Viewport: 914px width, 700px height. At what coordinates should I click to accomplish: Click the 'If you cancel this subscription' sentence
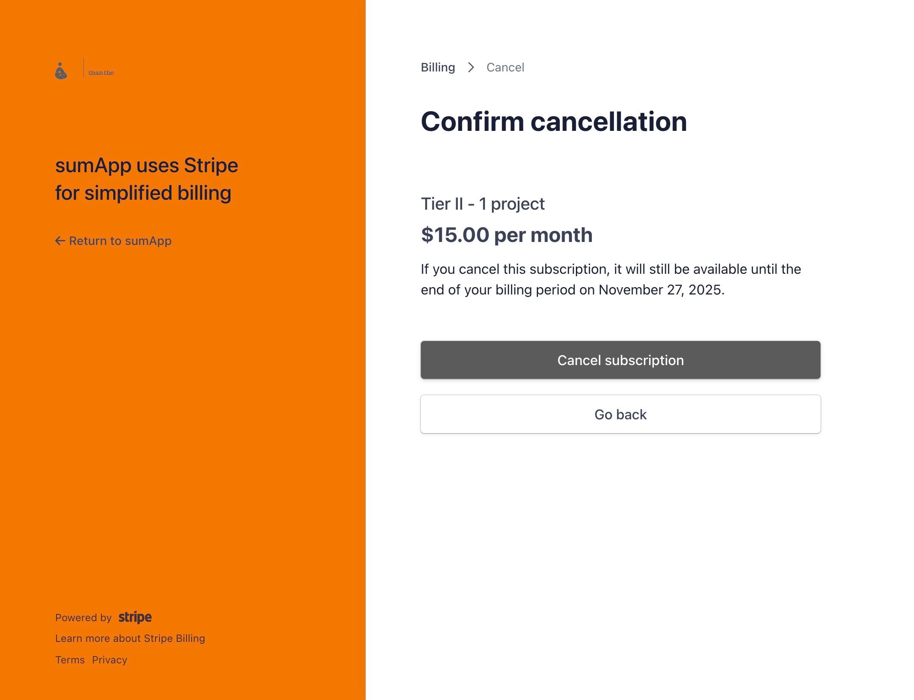(610, 269)
